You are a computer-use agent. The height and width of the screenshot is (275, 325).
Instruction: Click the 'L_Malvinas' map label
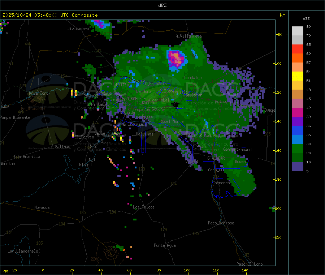pyautogui.click(x=142, y=134)
